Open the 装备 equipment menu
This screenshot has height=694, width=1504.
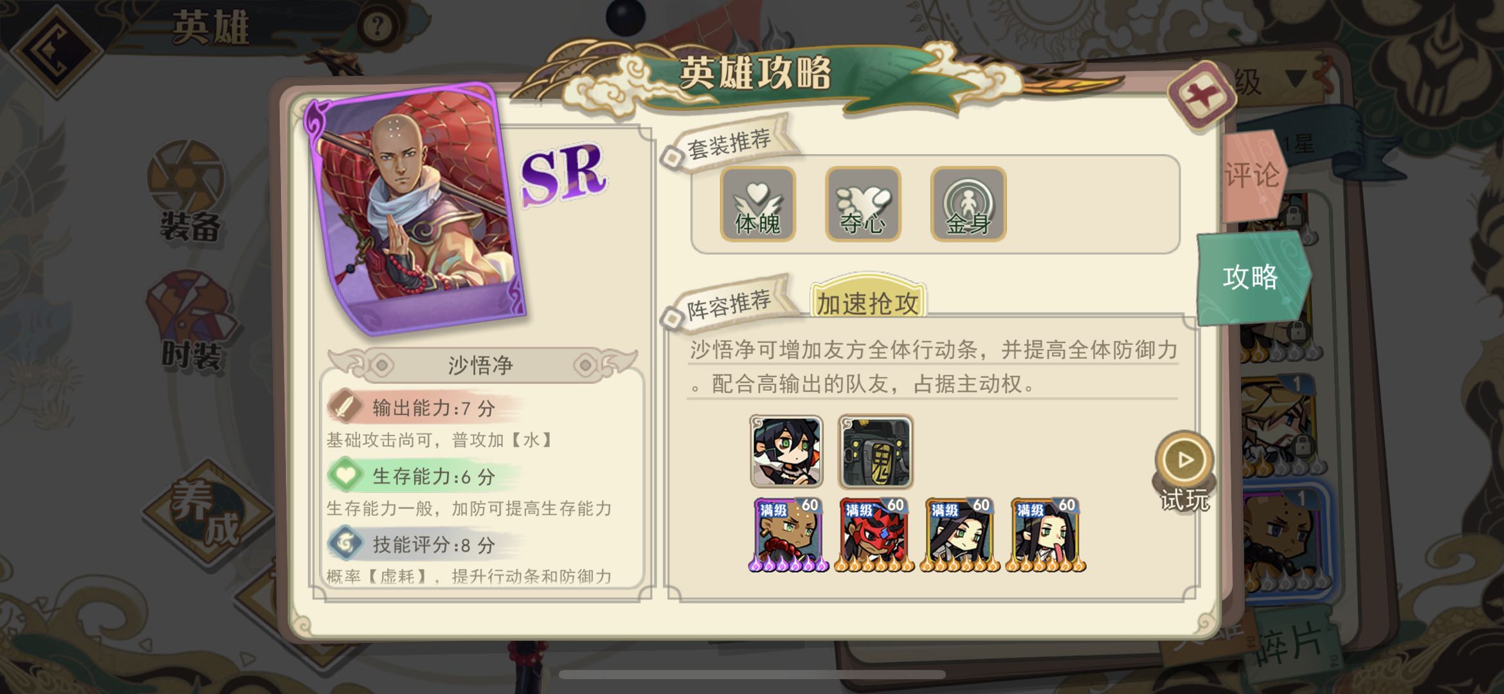(x=188, y=191)
